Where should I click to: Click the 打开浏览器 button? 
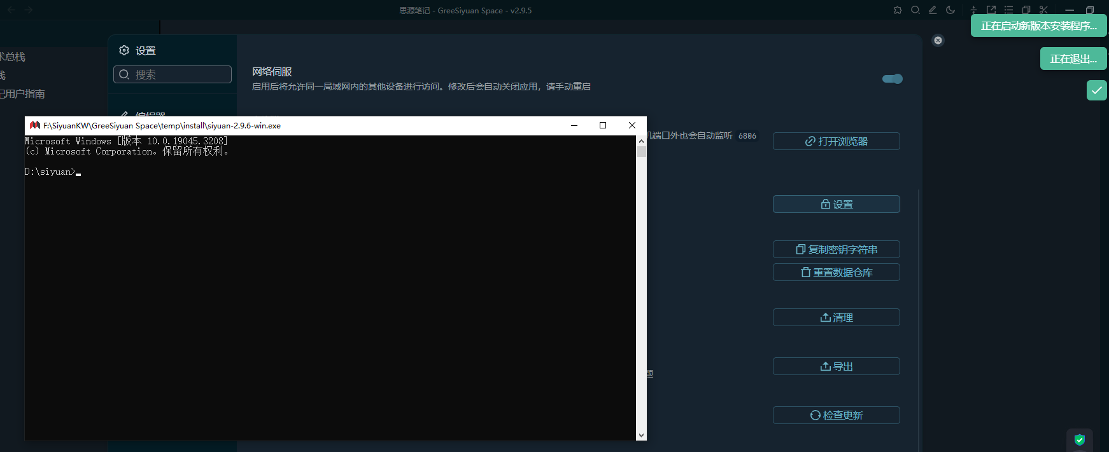click(836, 141)
